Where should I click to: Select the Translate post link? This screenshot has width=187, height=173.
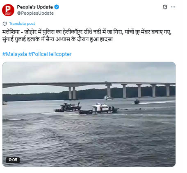[22, 24]
